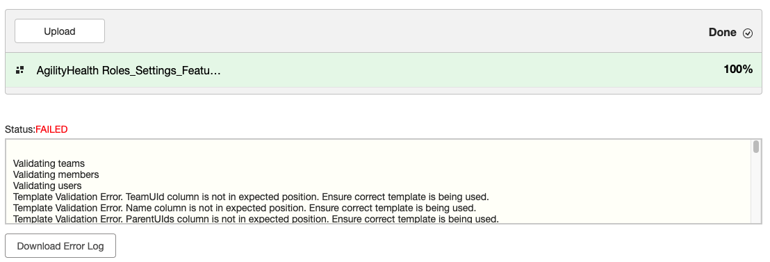Click the TeamUId column validation error line
The width and height of the screenshot is (770, 262).
251,197
